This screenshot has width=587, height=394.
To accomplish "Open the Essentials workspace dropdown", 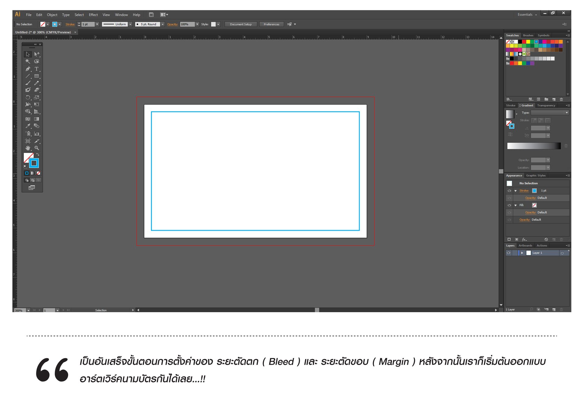I will pyautogui.click(x=527, y=14).
